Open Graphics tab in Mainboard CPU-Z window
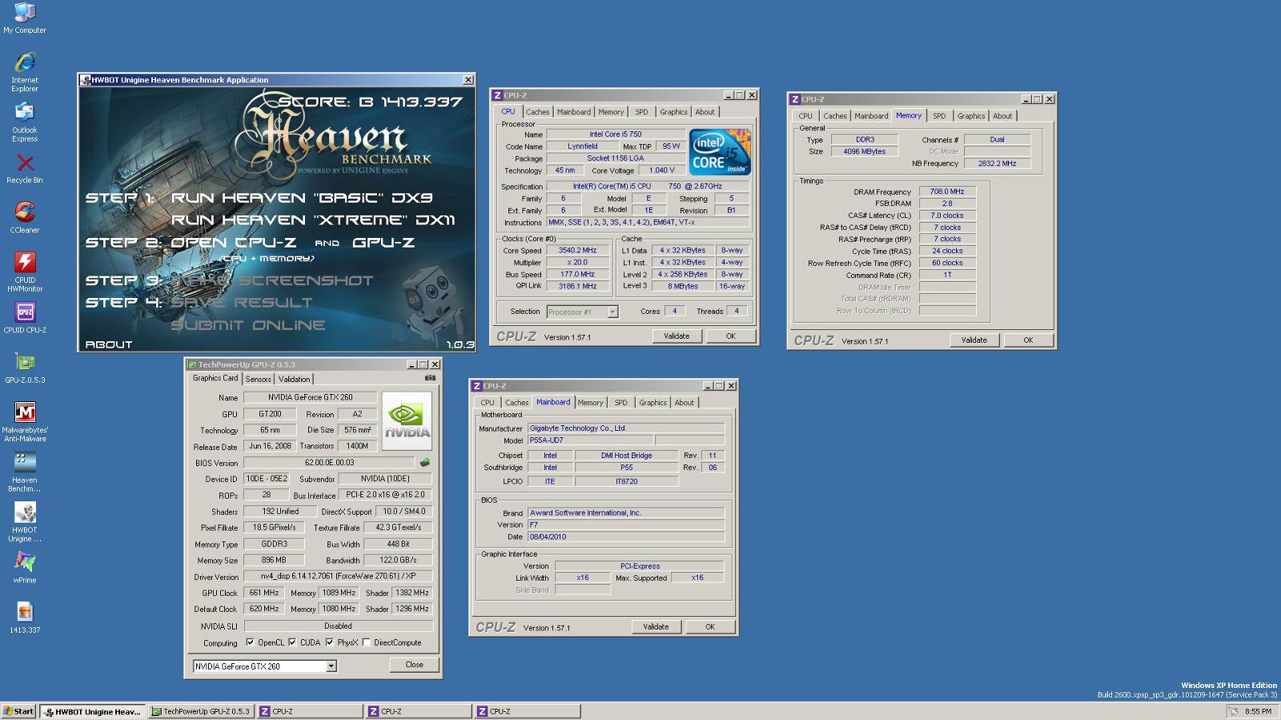Viewport: 1281px width, 720px height. coord(653,403)
